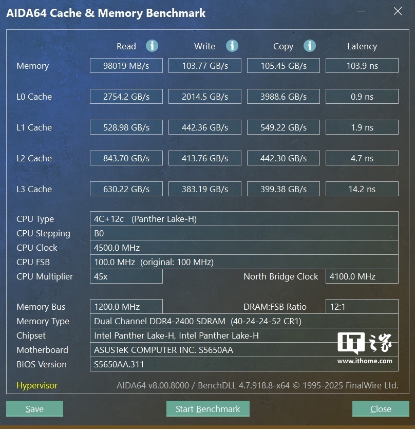Click the CPU Multiplier value 45x
Screen dimensions: 415x429
click(126, 276)
